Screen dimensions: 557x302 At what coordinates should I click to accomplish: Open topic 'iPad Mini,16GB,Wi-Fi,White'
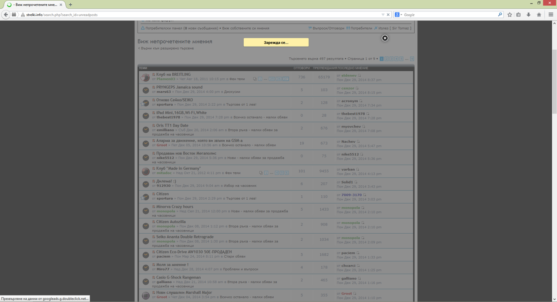coord(181,113)
